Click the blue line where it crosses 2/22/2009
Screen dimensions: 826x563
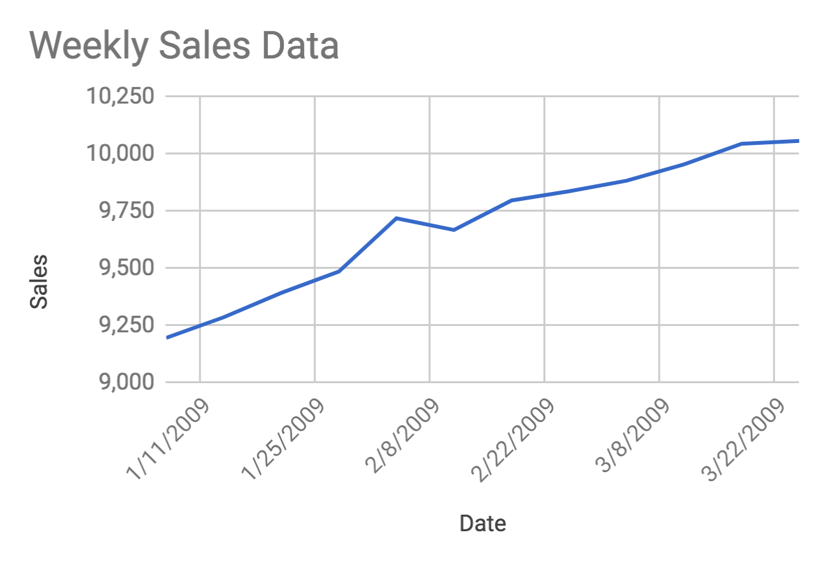tap(545, 194)
